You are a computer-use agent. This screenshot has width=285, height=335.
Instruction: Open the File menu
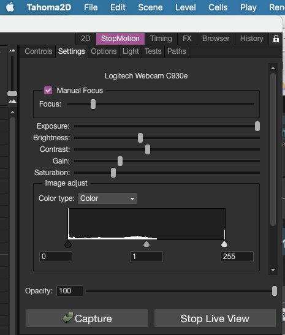click(x=91, y=7)
